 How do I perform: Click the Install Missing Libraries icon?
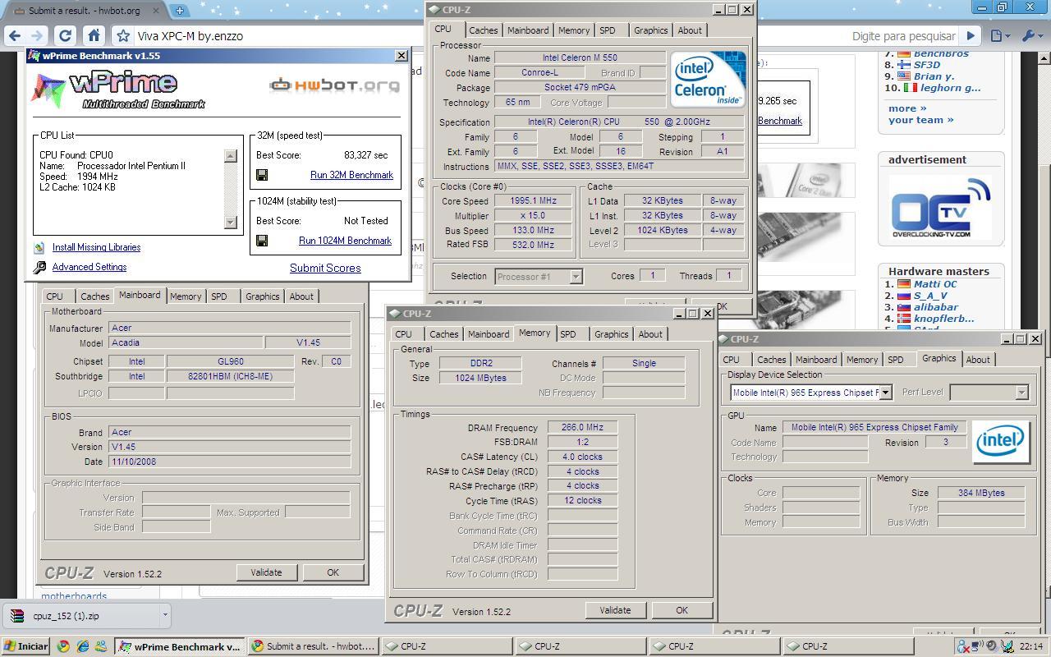coord(39,247)
